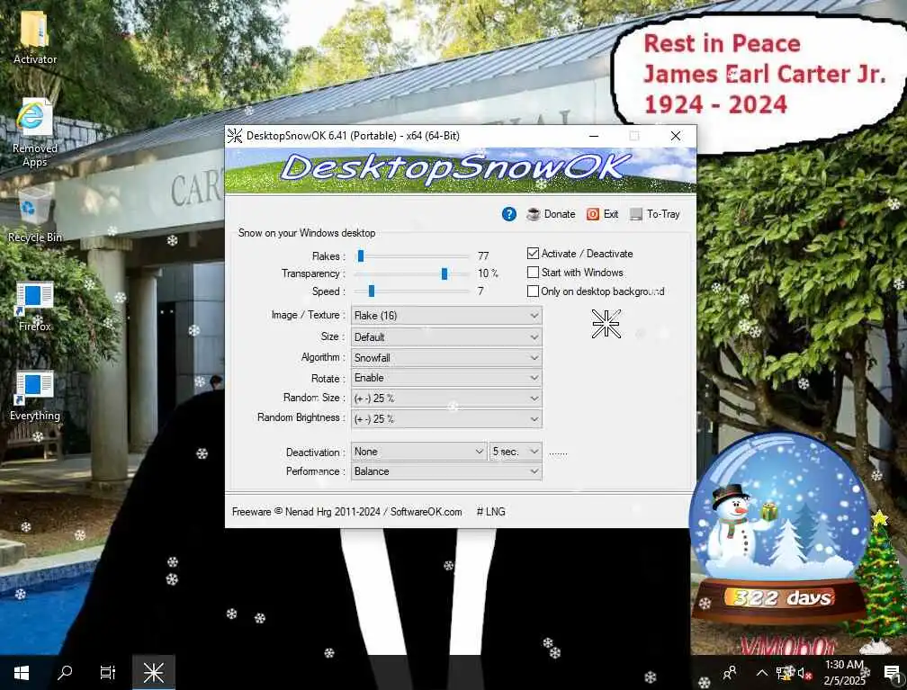Click the Speed value 7
Image resolution: width=907 pixels, height=690 pixels.
[480, 291]
